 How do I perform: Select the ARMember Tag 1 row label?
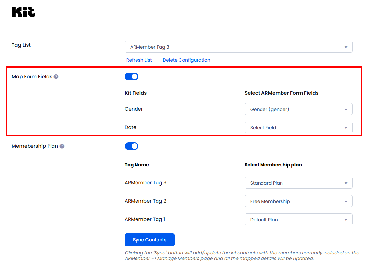tap(145, 219)
